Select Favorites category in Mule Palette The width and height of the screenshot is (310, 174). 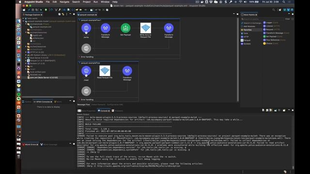[251, 30]
